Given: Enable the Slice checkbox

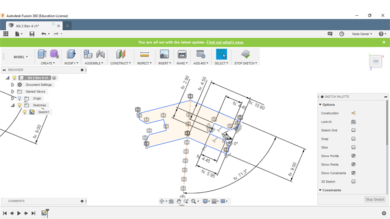Looking at the screenshot, I should pos(353,147).
